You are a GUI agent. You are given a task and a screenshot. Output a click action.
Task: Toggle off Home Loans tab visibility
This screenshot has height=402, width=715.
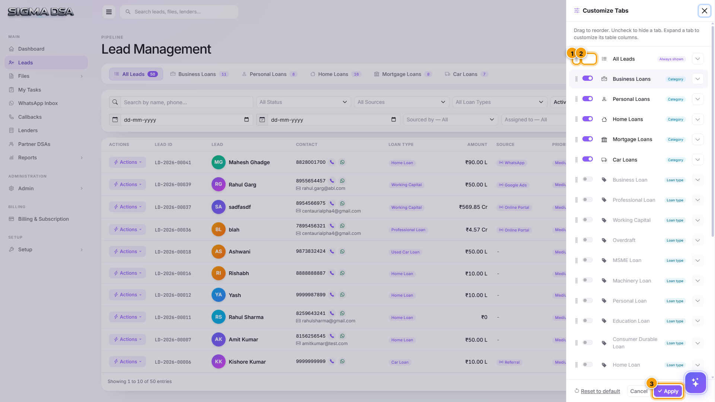(x=588, y=119)
